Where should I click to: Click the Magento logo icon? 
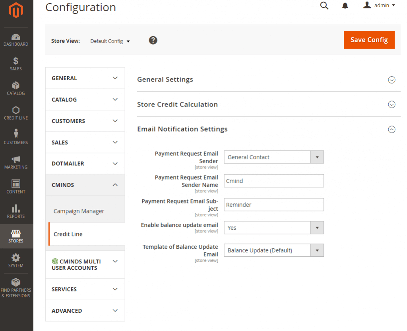[16, 10]
